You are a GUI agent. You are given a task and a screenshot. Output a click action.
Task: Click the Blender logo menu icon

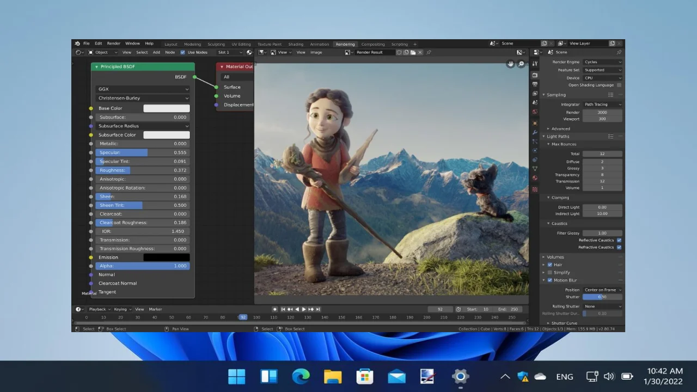[77, 44]
